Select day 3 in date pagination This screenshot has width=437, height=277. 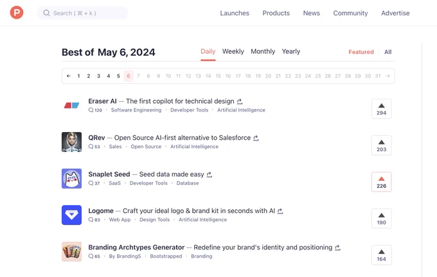(x=98, y=76)
